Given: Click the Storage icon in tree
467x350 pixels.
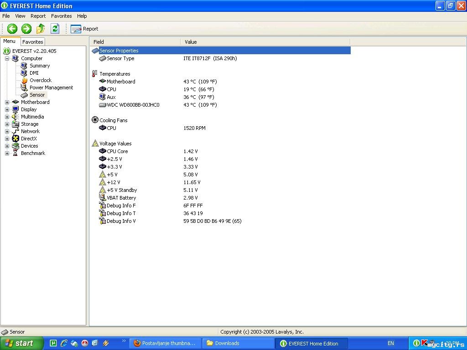Looking at the screenshot, I should pyautogui.click(x=16, y=124).
